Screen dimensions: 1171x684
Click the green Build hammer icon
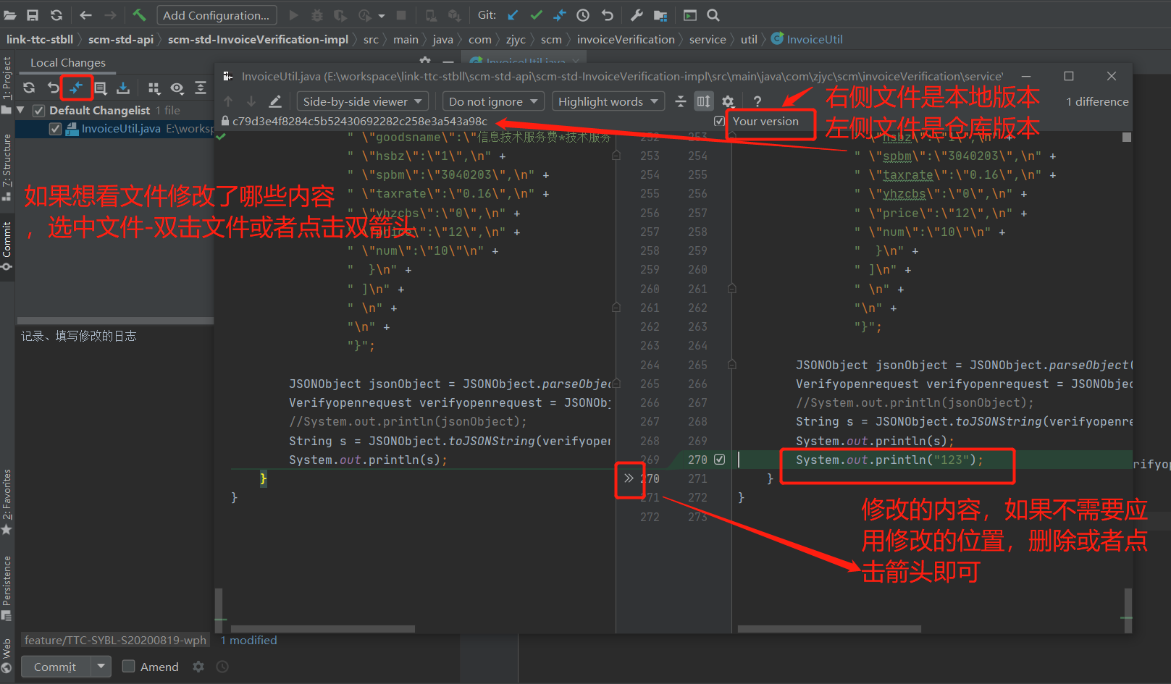point(139,15)
